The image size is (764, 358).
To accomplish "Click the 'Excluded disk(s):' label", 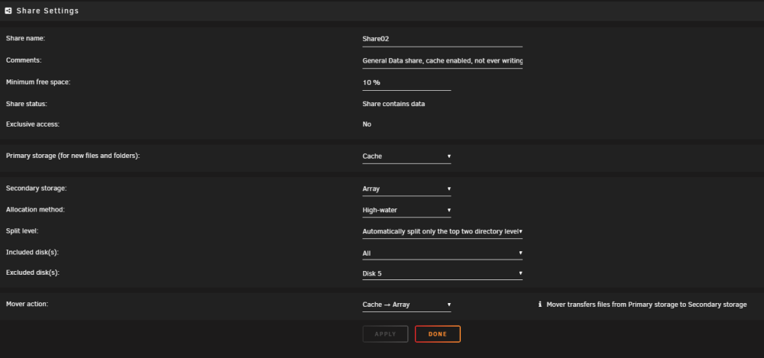I will pos(33,273).
